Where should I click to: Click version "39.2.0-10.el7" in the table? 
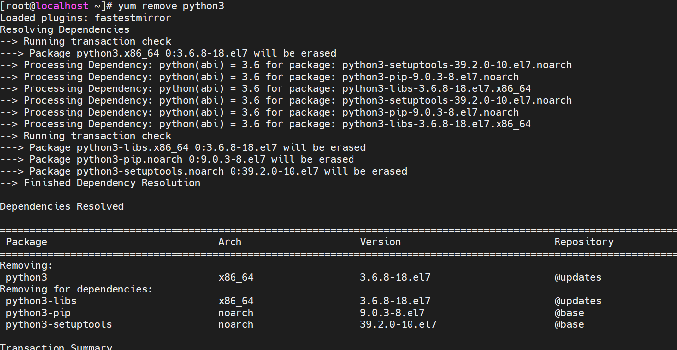click(398, 324)
